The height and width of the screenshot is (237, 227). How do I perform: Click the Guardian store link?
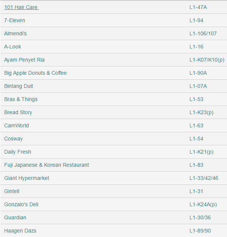pyautogui.click(x=15, y=217)
